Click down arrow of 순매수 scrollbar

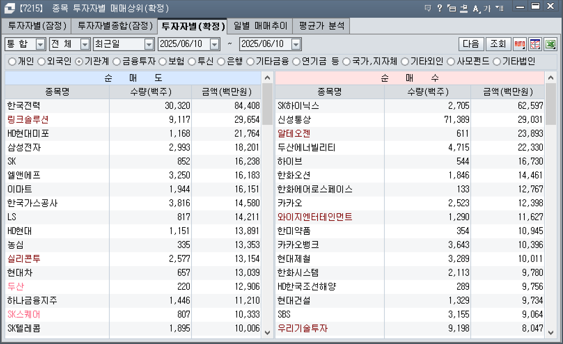coord(551,333)
